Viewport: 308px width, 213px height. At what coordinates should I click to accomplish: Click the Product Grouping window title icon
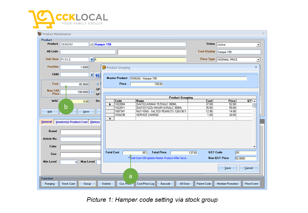[x=104, y=67]
